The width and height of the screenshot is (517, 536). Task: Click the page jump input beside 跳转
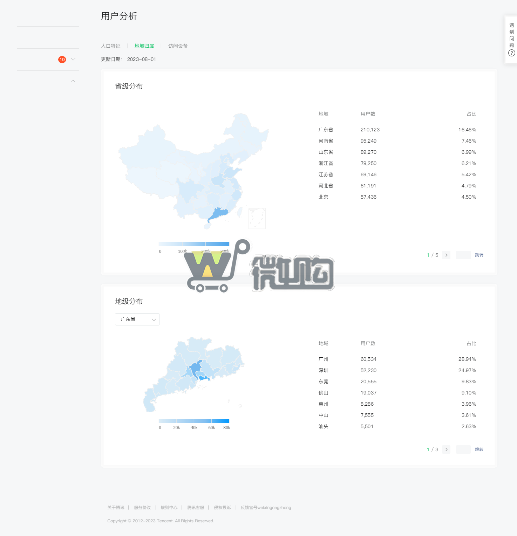[463, 255]
